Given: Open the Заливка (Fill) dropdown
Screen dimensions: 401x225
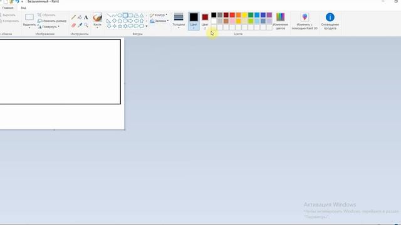Looking at the screenshot, I should [159, 21].
